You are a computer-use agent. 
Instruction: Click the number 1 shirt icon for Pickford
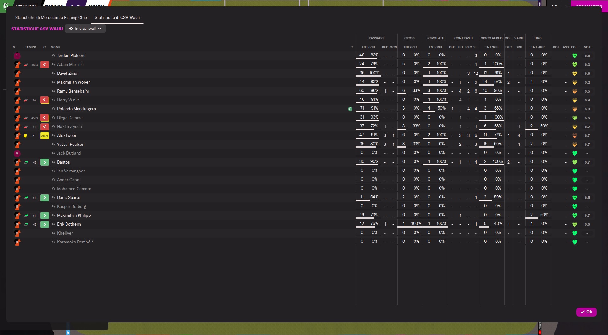[x=17, y=56]
